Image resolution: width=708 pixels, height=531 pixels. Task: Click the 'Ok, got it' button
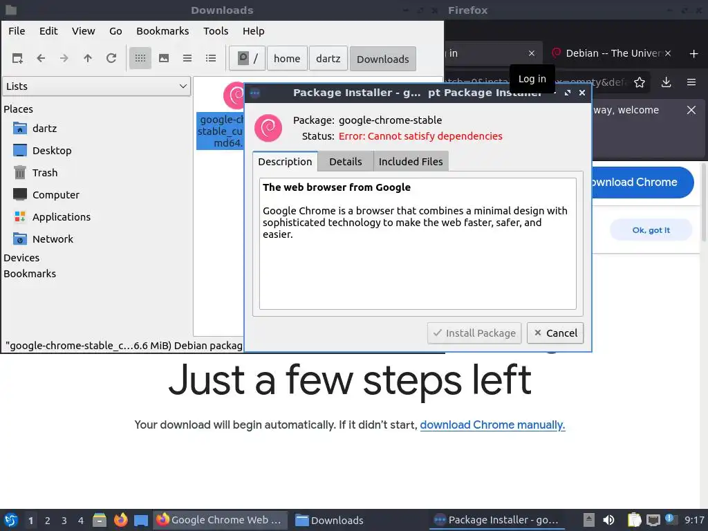[651, 230]
